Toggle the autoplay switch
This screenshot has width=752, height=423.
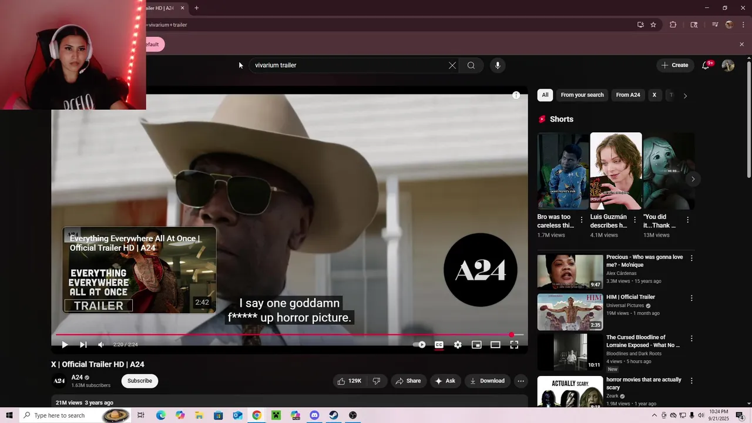pos(419,345)
